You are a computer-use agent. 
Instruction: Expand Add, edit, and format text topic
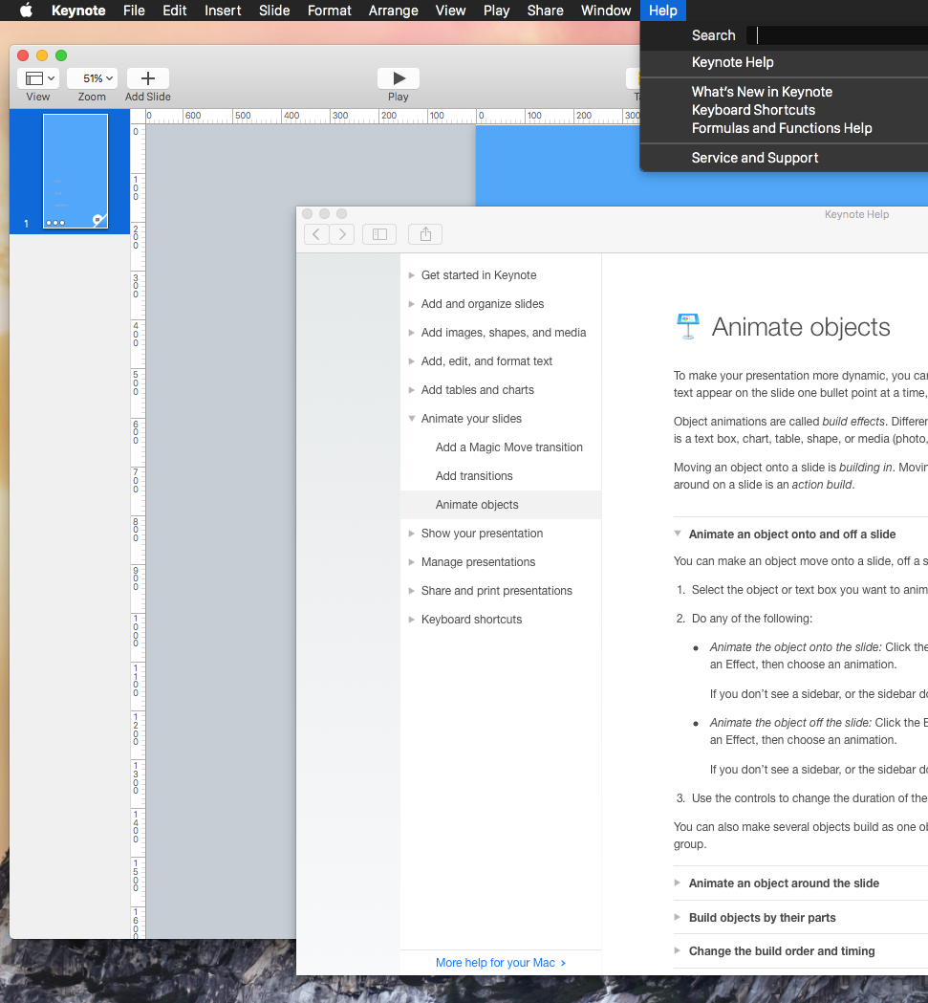coord(411,361)
